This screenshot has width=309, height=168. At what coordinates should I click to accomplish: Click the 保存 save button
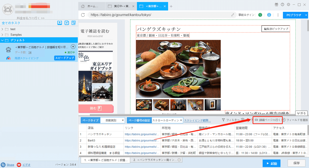tap(296, 163)
